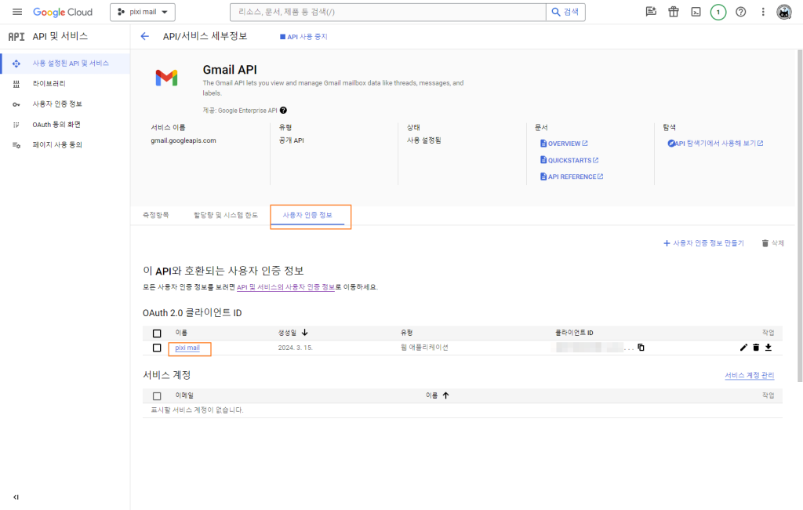Open the pixi mail project selector dropdown
This screenshot has width=803, height=510.
(x=142, y=12)
